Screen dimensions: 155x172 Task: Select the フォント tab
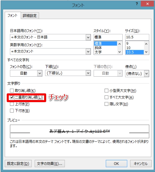[x=12, y=15]
